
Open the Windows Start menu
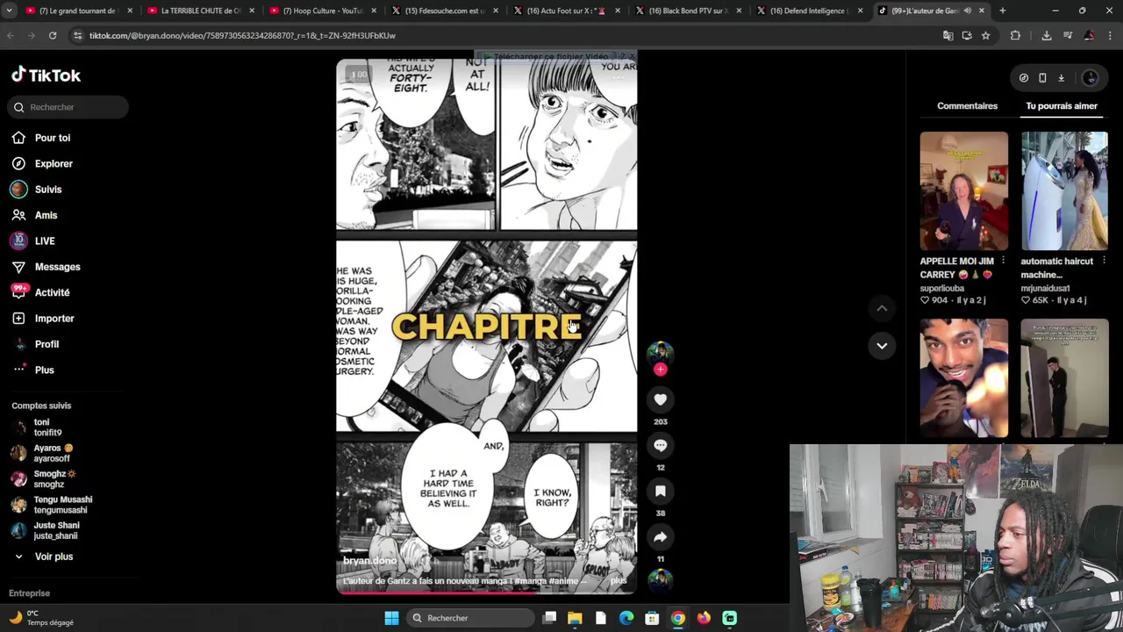[392, 618]
